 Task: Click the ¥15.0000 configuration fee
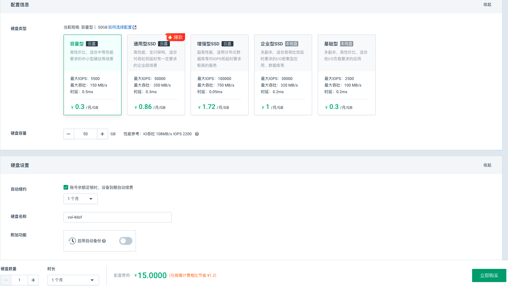pos(150,275)
